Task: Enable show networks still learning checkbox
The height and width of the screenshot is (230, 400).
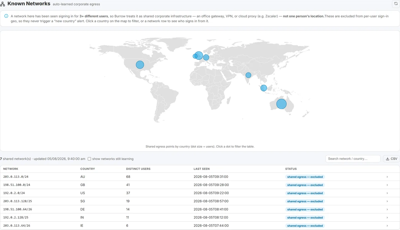Action: 89,159
